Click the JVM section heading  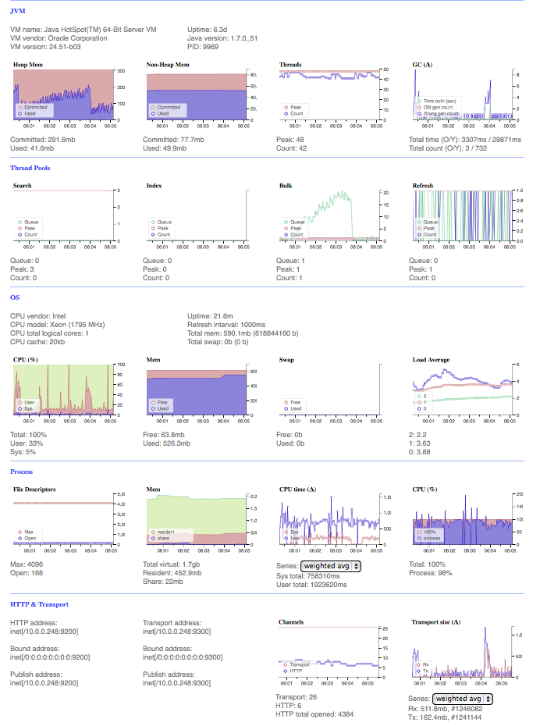pos(18,11)
